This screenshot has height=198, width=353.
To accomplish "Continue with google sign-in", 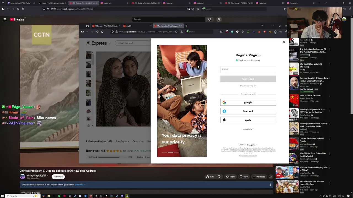I will (248, 102).
